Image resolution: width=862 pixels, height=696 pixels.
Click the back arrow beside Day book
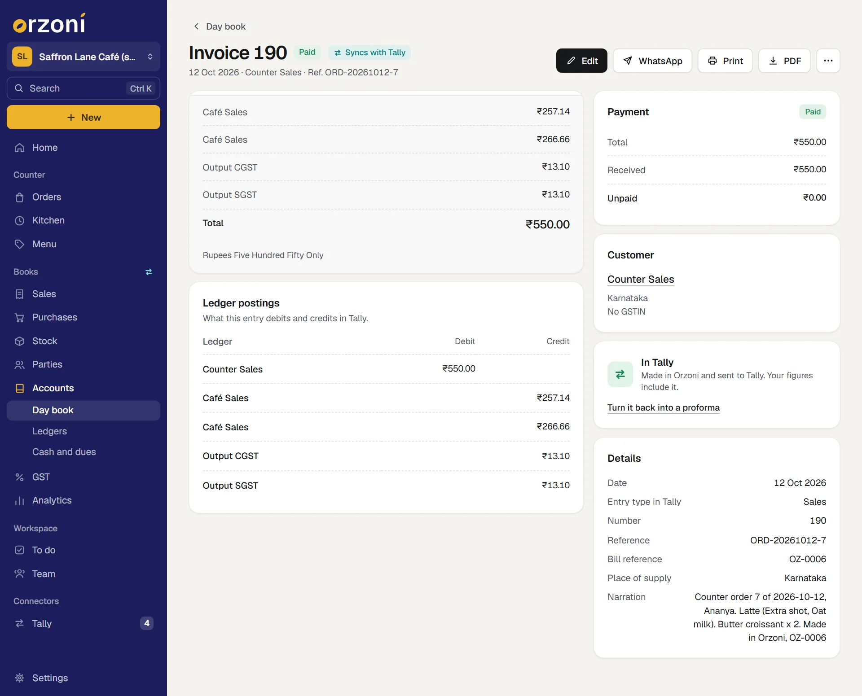coord(196,26)
